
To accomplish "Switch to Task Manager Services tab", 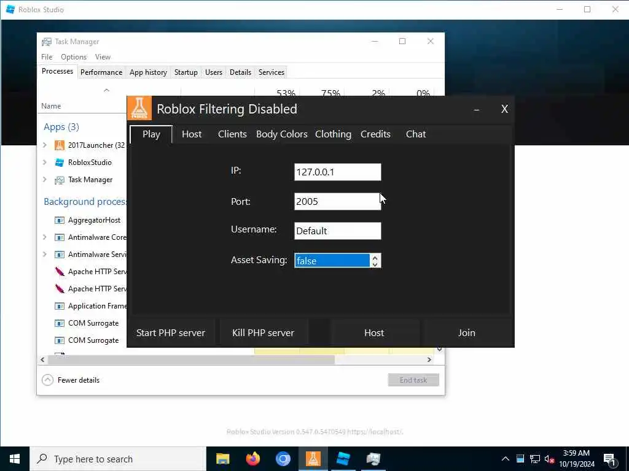I will pyautogui.click(x=271, y=72).
